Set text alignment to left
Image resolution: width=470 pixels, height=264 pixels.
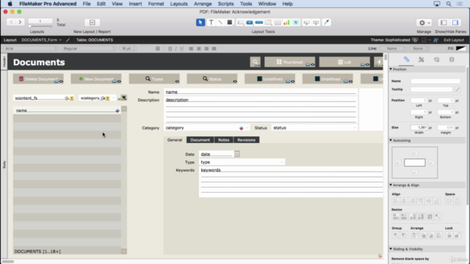point(191,48)
